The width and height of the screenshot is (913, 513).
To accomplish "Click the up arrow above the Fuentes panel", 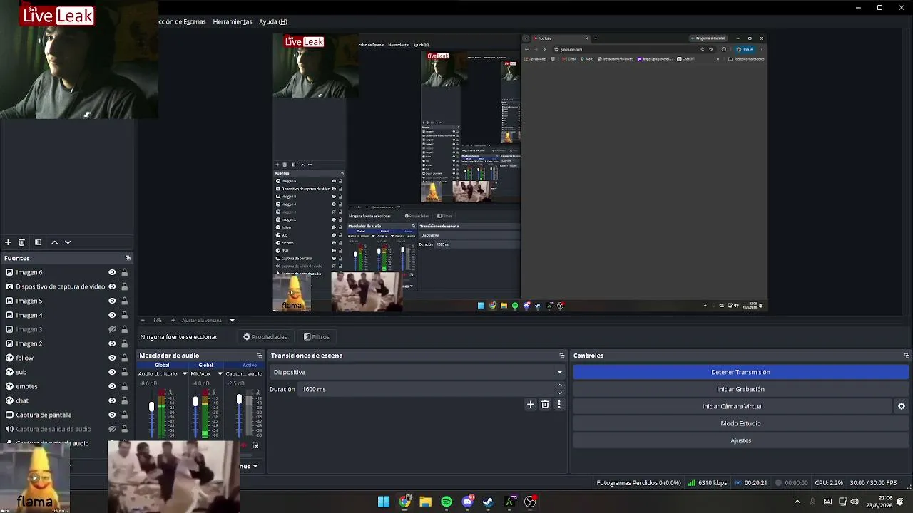I will [x=54, y=242].
